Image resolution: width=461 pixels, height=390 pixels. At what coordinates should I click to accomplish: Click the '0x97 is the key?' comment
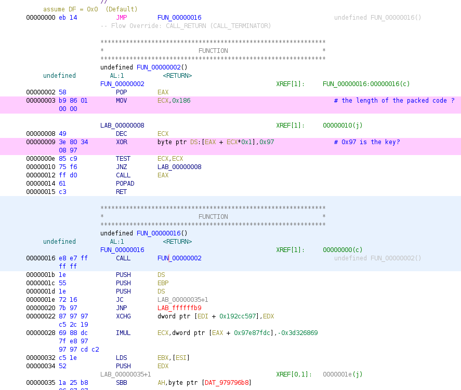click(367, 142)
